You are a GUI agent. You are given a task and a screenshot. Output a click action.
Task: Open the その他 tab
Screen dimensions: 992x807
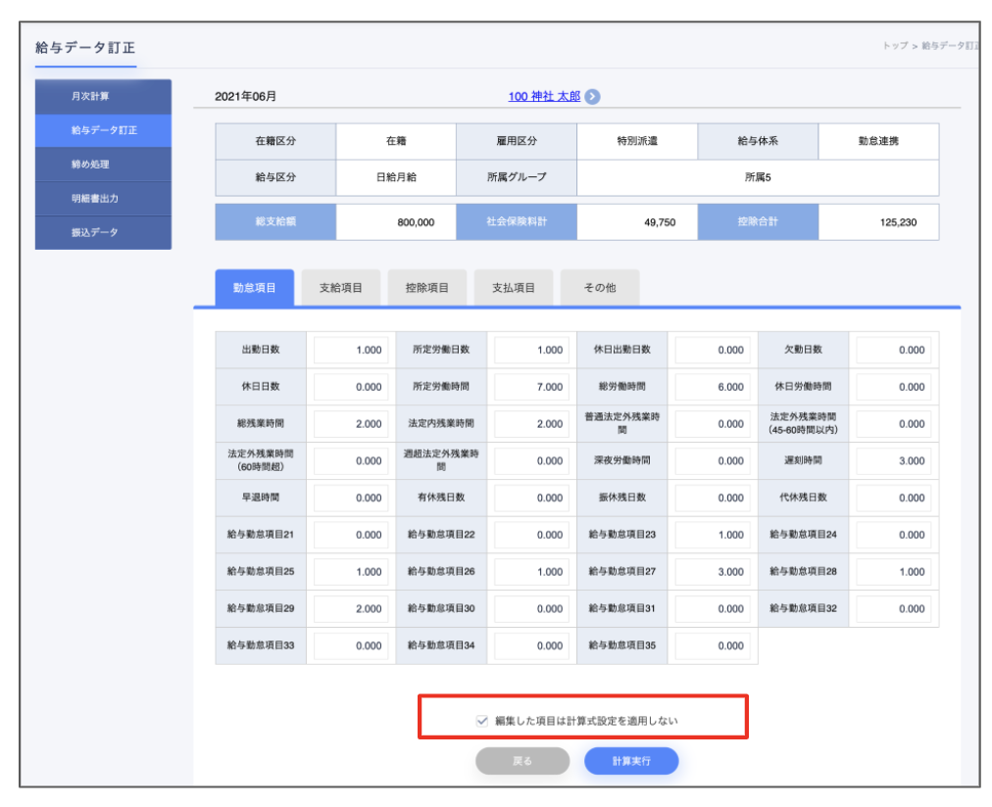[600, 288]
